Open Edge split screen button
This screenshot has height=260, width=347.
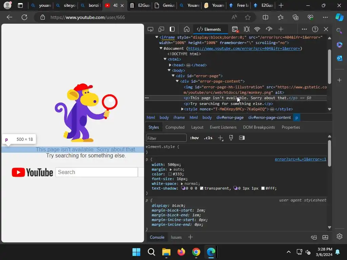tap(266, 17)
